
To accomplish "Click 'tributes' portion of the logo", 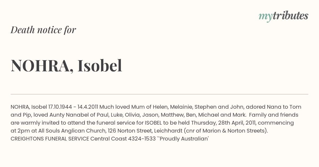I will point(290,16).
